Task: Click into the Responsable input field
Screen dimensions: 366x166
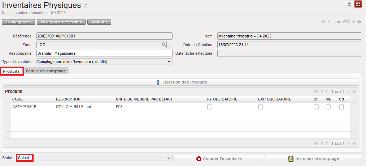Action: pyautogui.click(x=104, y=53)
